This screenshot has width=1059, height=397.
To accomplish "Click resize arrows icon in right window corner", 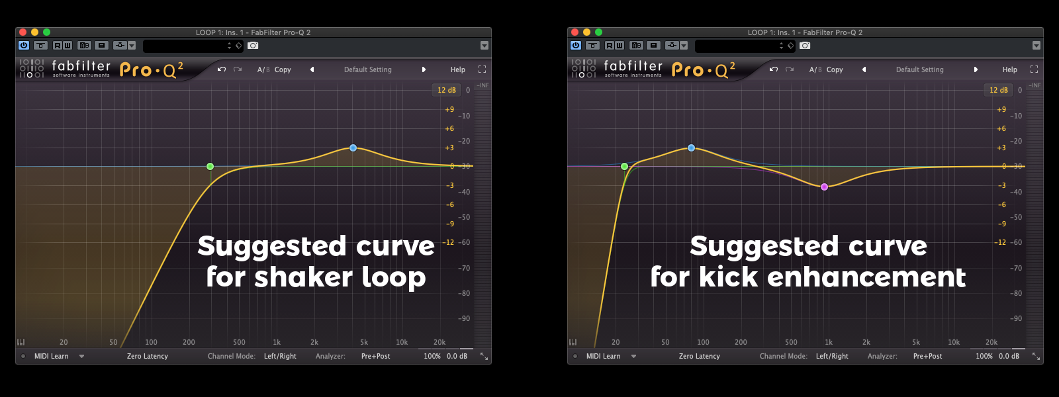I will pyautogui.click(x=1036, y=357).
